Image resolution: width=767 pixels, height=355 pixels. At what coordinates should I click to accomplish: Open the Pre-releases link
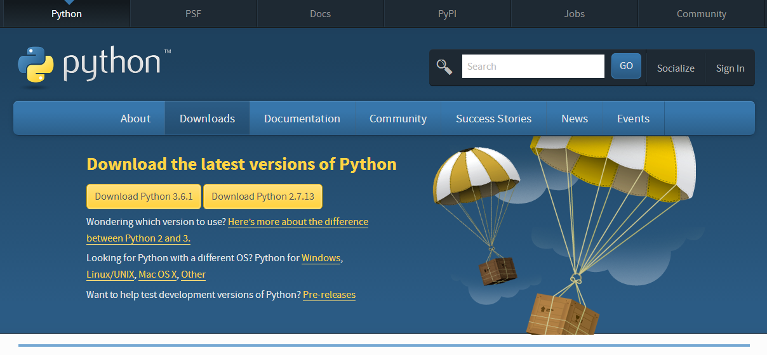point(329,295)
